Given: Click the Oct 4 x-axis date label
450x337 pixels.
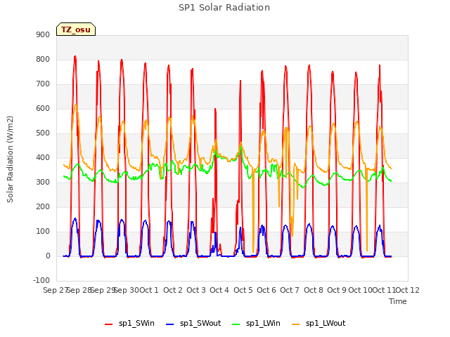Looking at the screenshot, I should [219, 290].
